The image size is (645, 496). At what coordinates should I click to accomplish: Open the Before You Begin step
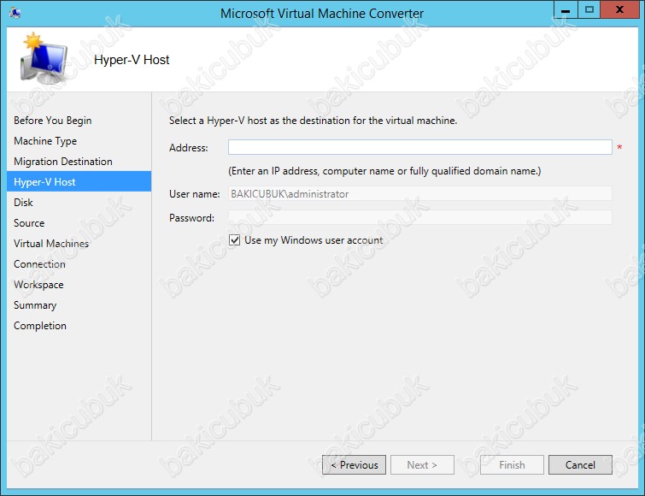coord(53,121)
